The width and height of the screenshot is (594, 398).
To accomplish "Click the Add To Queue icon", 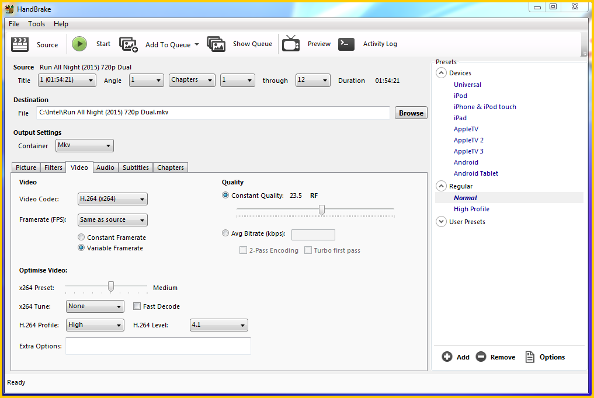I will pos(128,44).
